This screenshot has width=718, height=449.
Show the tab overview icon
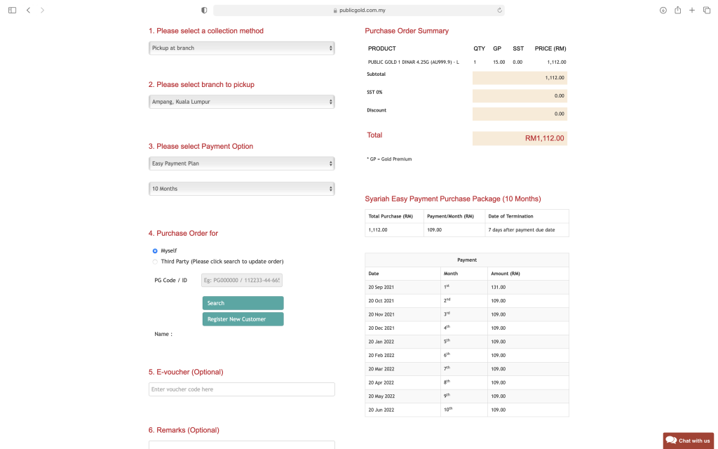click(706, 11)
